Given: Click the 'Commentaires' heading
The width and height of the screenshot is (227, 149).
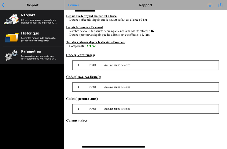Looking at the screenshot, I should [x=77, y=121].
